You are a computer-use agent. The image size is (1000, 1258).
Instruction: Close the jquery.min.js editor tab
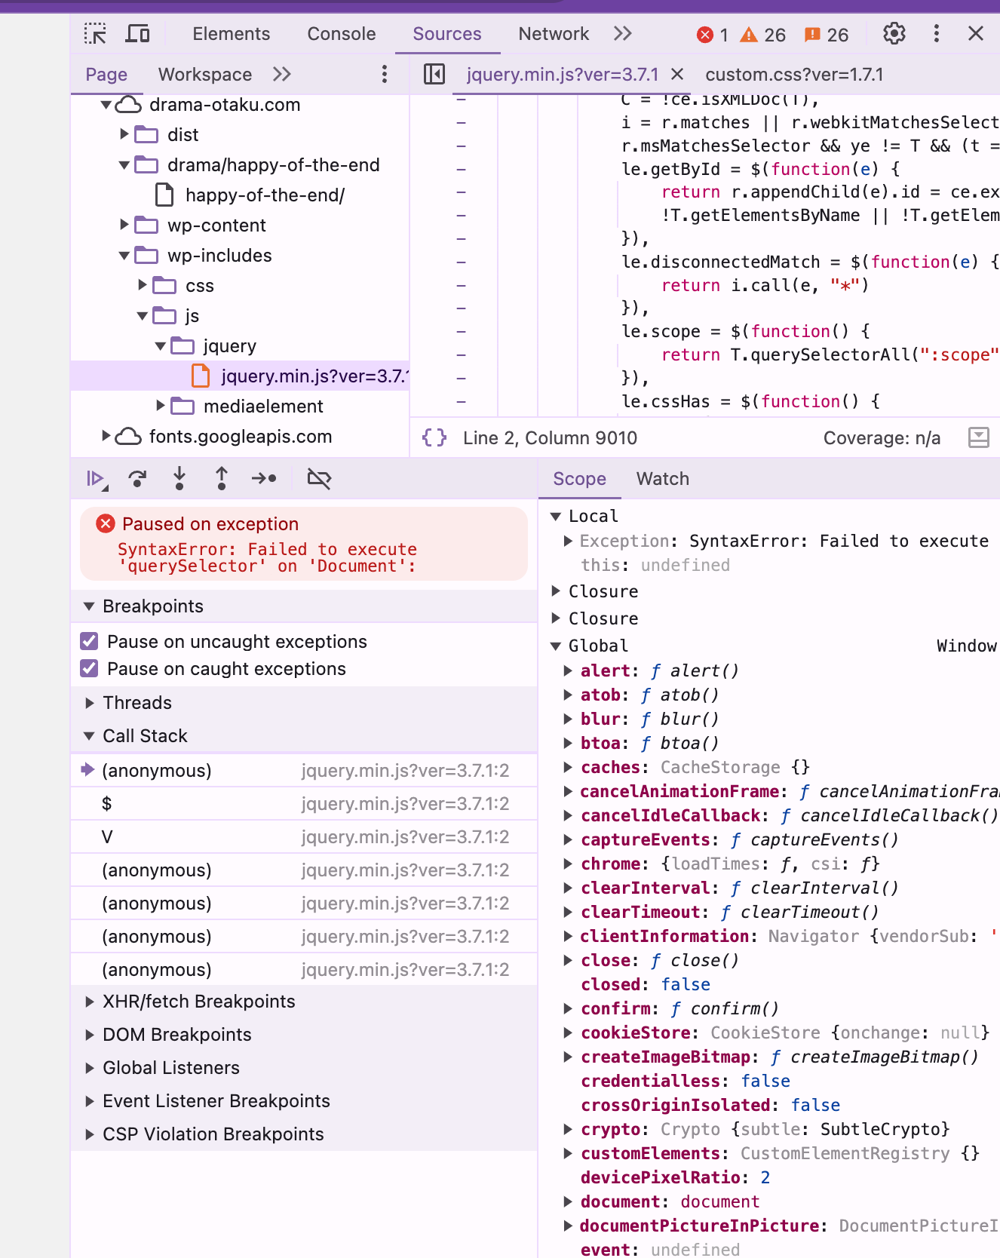677,74
